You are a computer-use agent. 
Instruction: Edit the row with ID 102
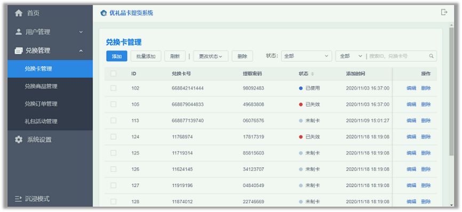pos(411,88)
